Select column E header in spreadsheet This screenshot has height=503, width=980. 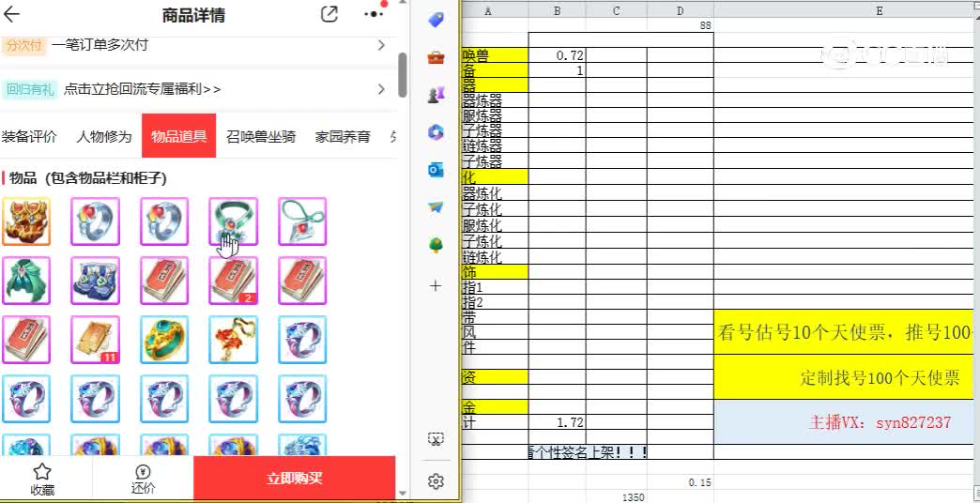point(880,10)
